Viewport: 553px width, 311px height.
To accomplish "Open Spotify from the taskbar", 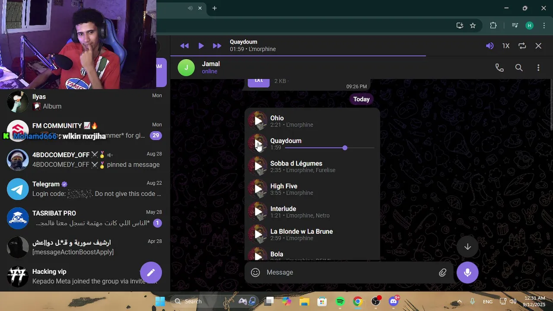I will [x=340, y=301].
